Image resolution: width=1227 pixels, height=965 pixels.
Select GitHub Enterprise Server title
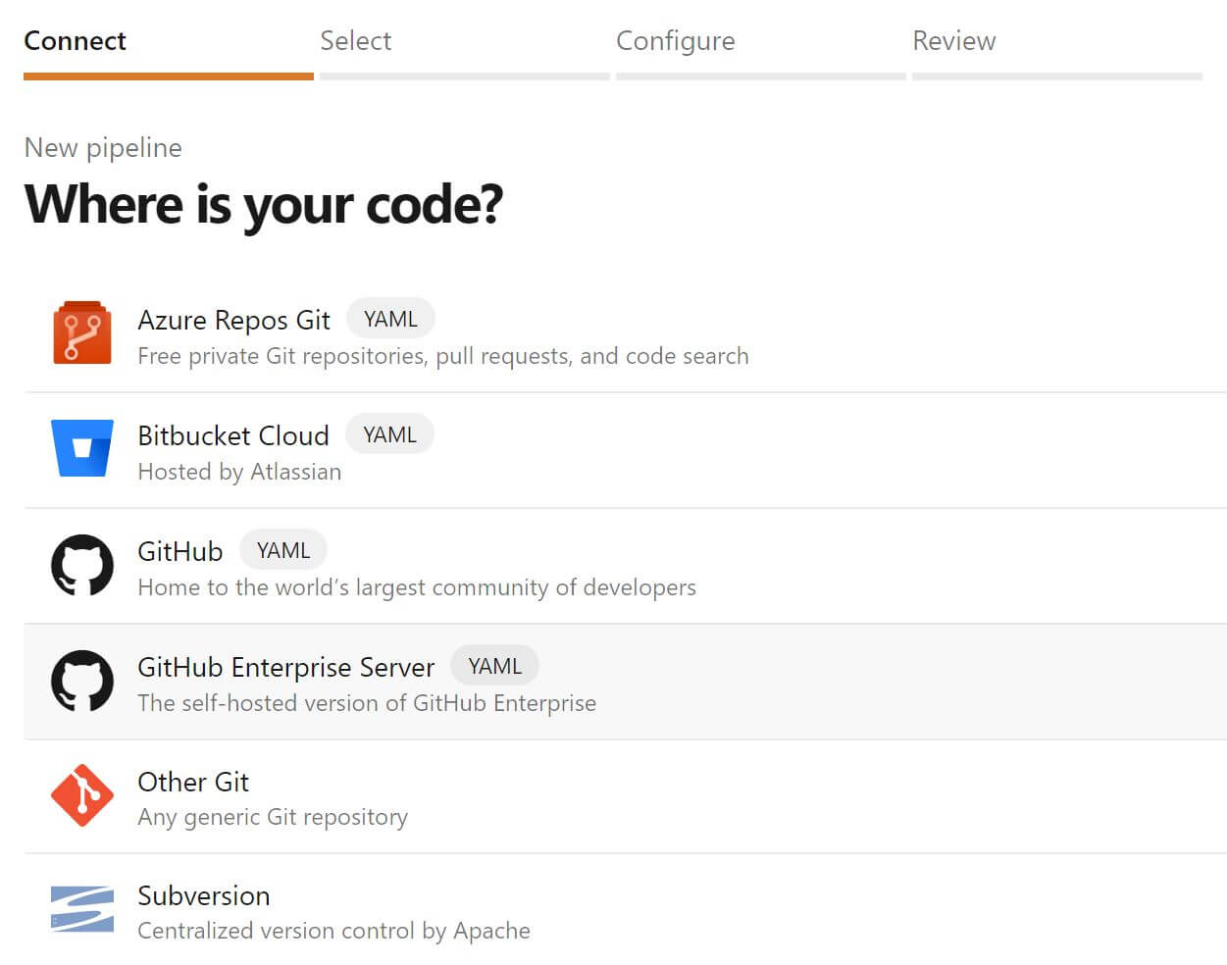pyautogui.click(x=286, y=667)
